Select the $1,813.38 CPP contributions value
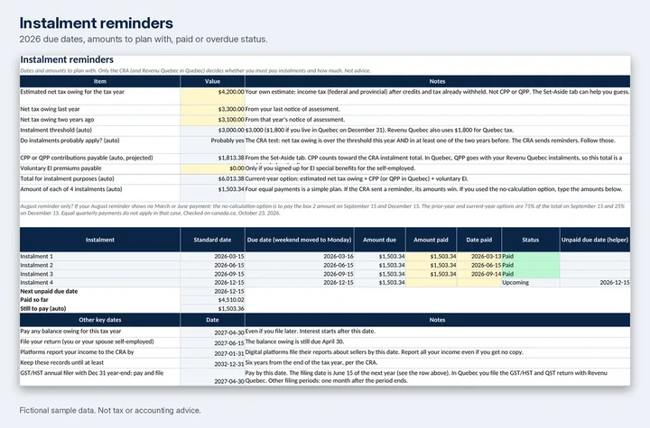650x428 pixels. tap(213, 158)
